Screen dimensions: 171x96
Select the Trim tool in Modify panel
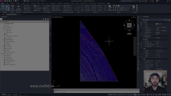pyautogui.click(x=100, y=6)
